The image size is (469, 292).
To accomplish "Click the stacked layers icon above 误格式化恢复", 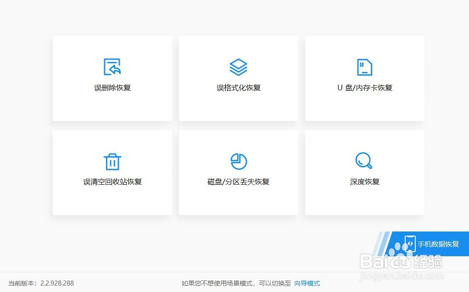I will click(238, 66).
